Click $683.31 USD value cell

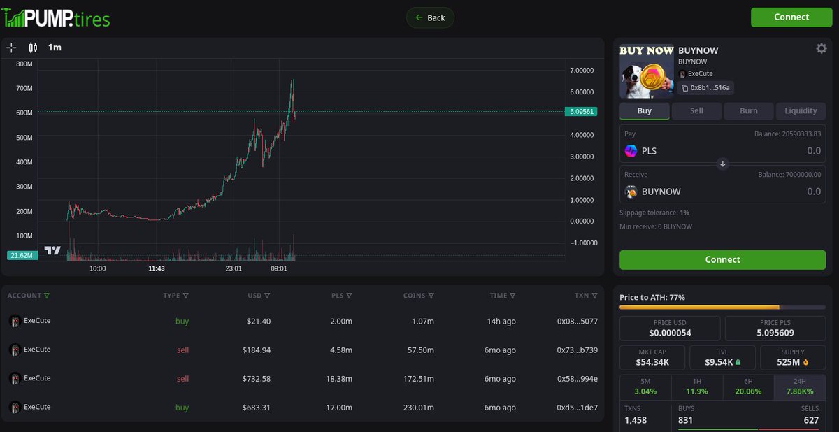(257, 408)
